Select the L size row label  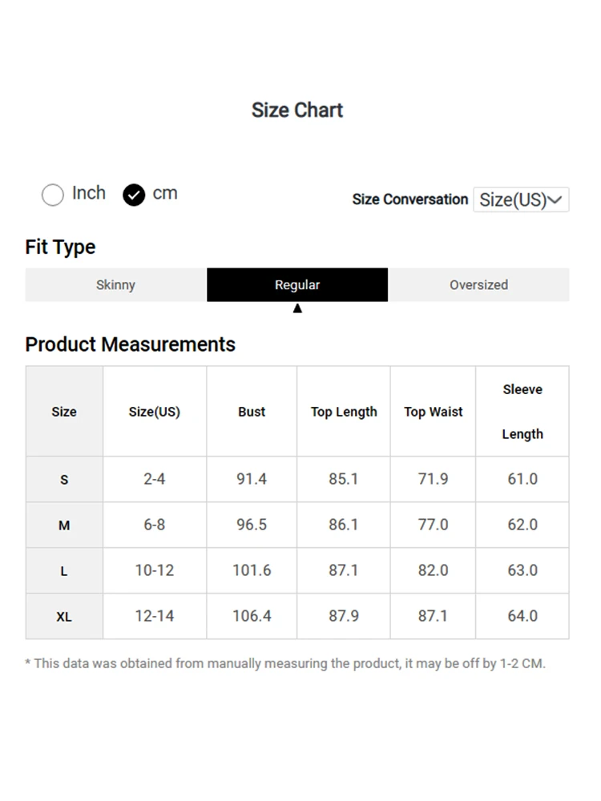click(x=64, y=571)
